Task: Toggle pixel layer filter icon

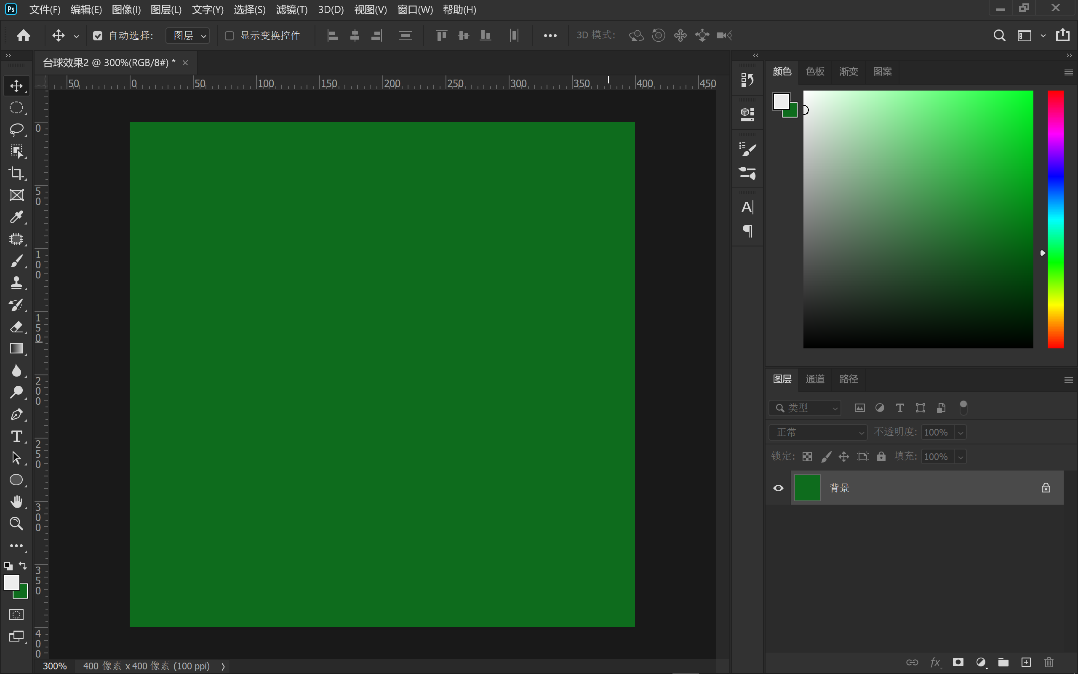Action: 860,408
